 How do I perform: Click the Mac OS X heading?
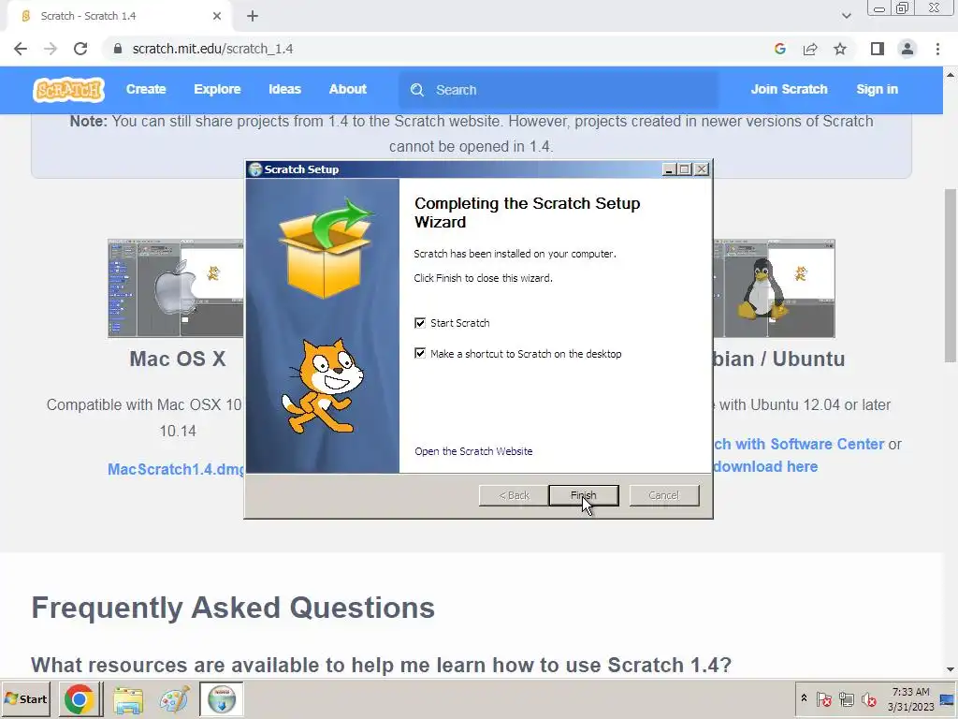point(177,359)
